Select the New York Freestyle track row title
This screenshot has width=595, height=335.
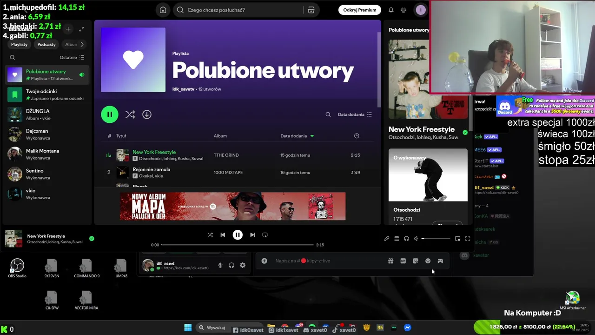click(154, 152)
